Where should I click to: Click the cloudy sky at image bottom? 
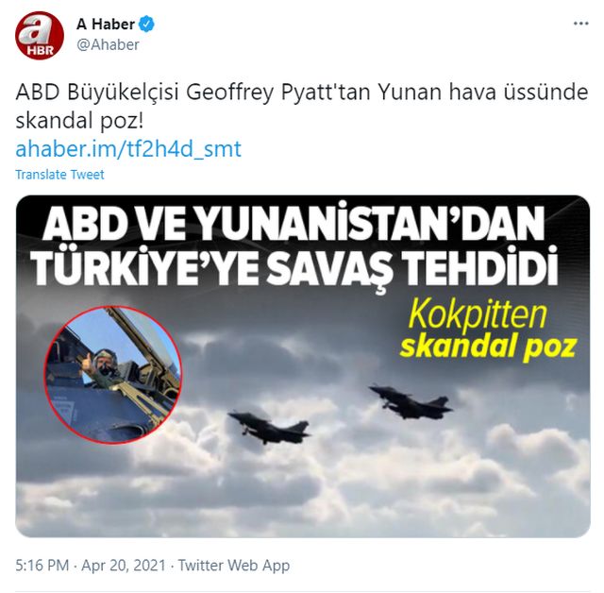tap(302, 500)
